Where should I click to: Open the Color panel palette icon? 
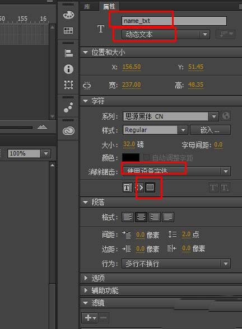[68, 15]
